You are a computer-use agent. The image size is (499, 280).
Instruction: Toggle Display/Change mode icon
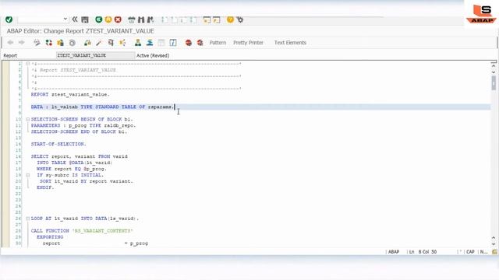37,43
